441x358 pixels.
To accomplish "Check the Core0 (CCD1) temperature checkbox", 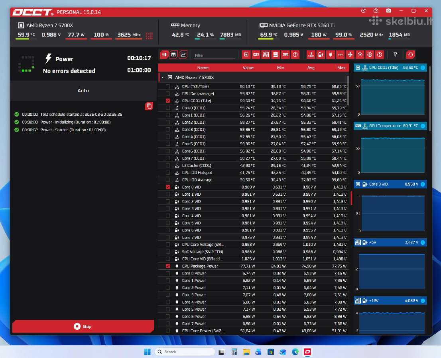I will tap(168, 108).
